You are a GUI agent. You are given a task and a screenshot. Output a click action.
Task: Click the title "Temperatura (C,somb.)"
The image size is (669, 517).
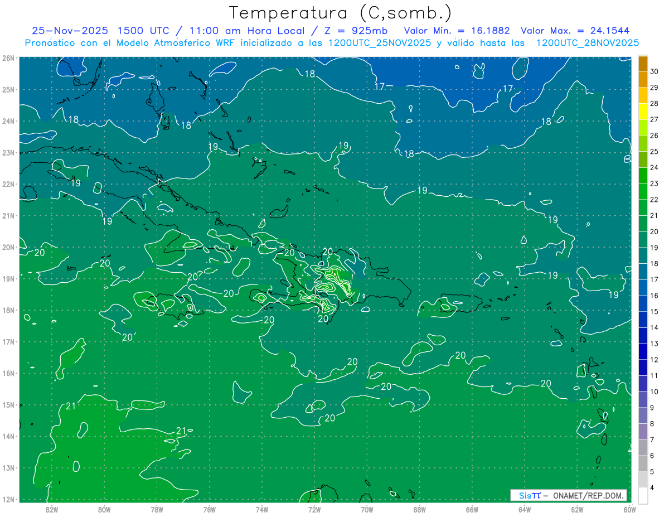[x=341, y=13]
